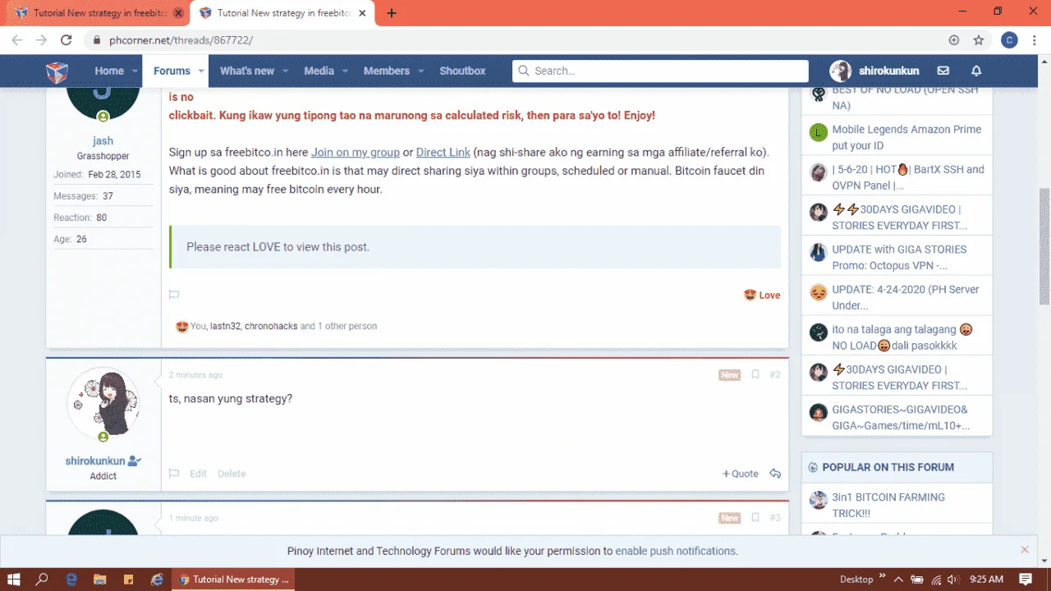The width and height of the screenshot is (1051, 591).
Task: Open 3in1 BITCOIN FARMING TRICK thread
Action: click(x=888, y=505)
